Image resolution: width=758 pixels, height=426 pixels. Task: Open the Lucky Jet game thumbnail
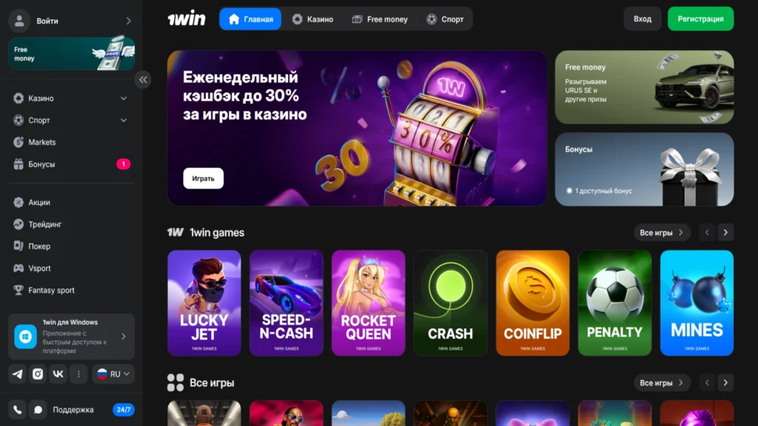click(204, 302)
